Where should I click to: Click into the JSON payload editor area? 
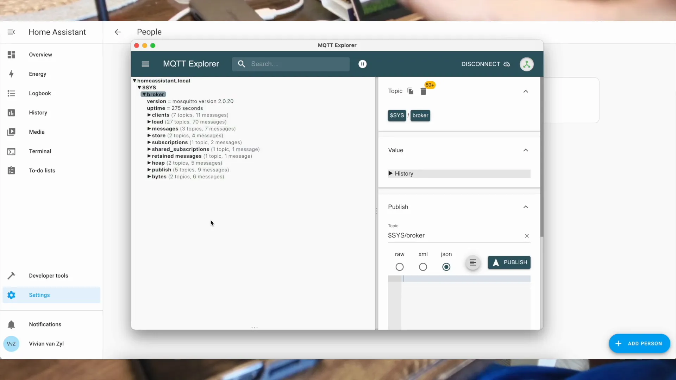[x=465, y=303]
